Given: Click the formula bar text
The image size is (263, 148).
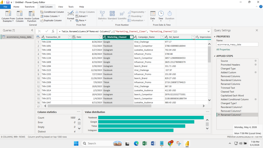Looking at the screenshot, I should click(118, 31).
